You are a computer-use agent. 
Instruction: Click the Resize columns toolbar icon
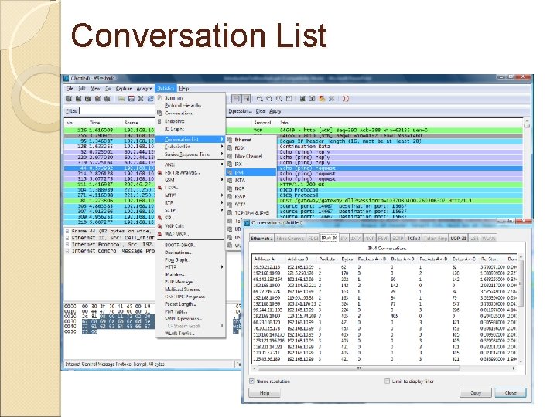289,99
